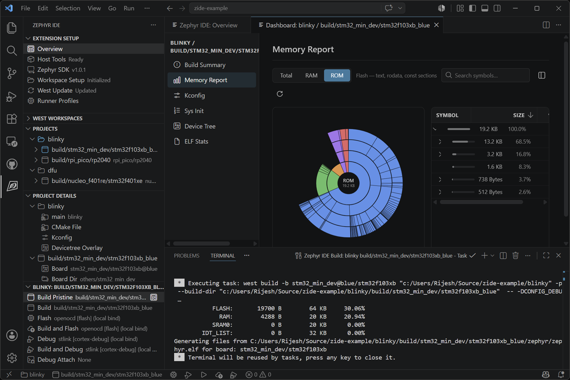This screenshot has width=570, height=380.
Task: Open Copilot chat icon in title bar
Action: click(x=389, y=8)
